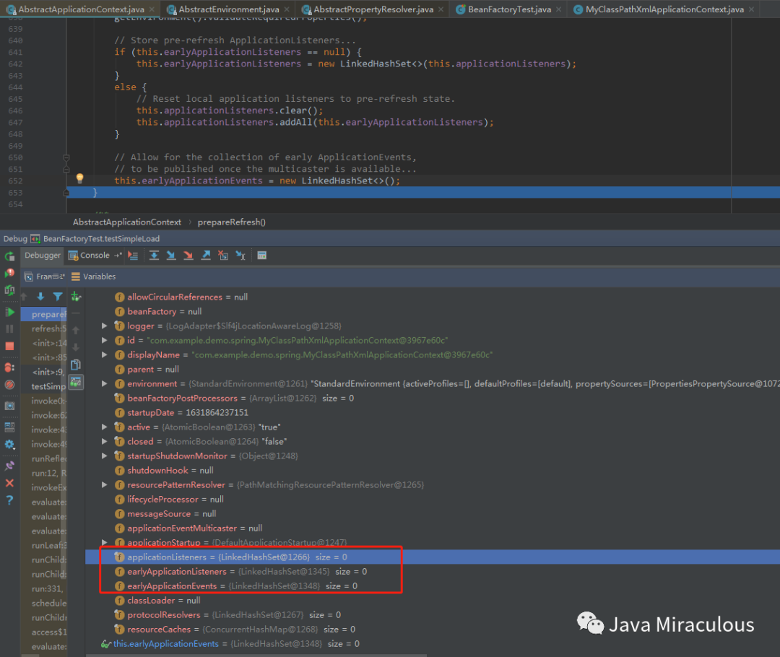Click Step Over debugger icon

coord(154,256)
